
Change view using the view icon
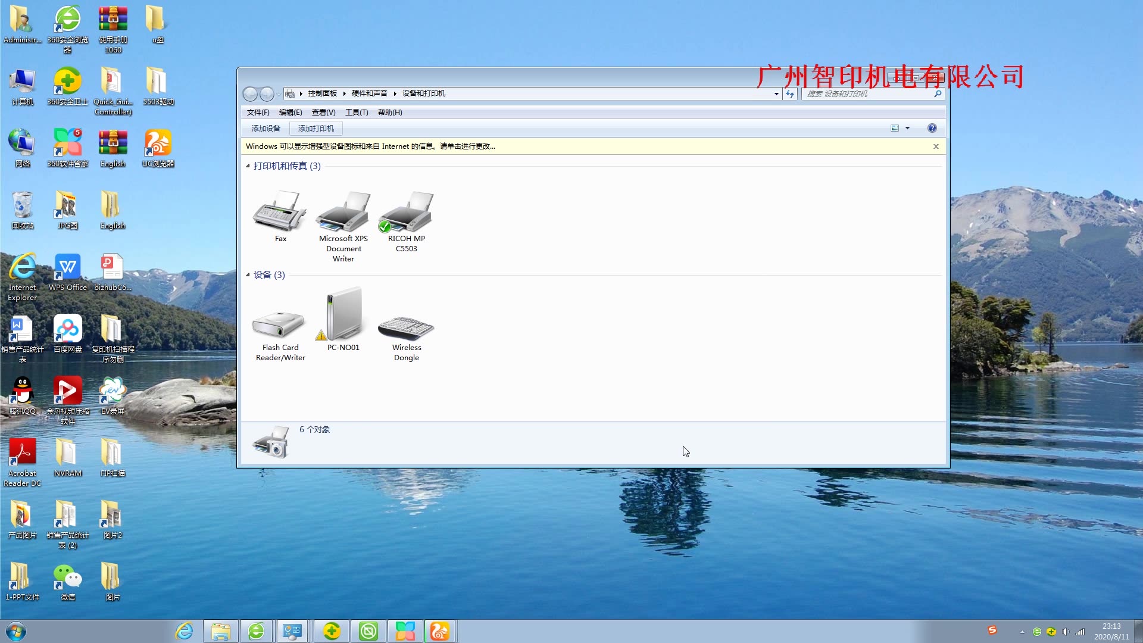click(895, 128)
